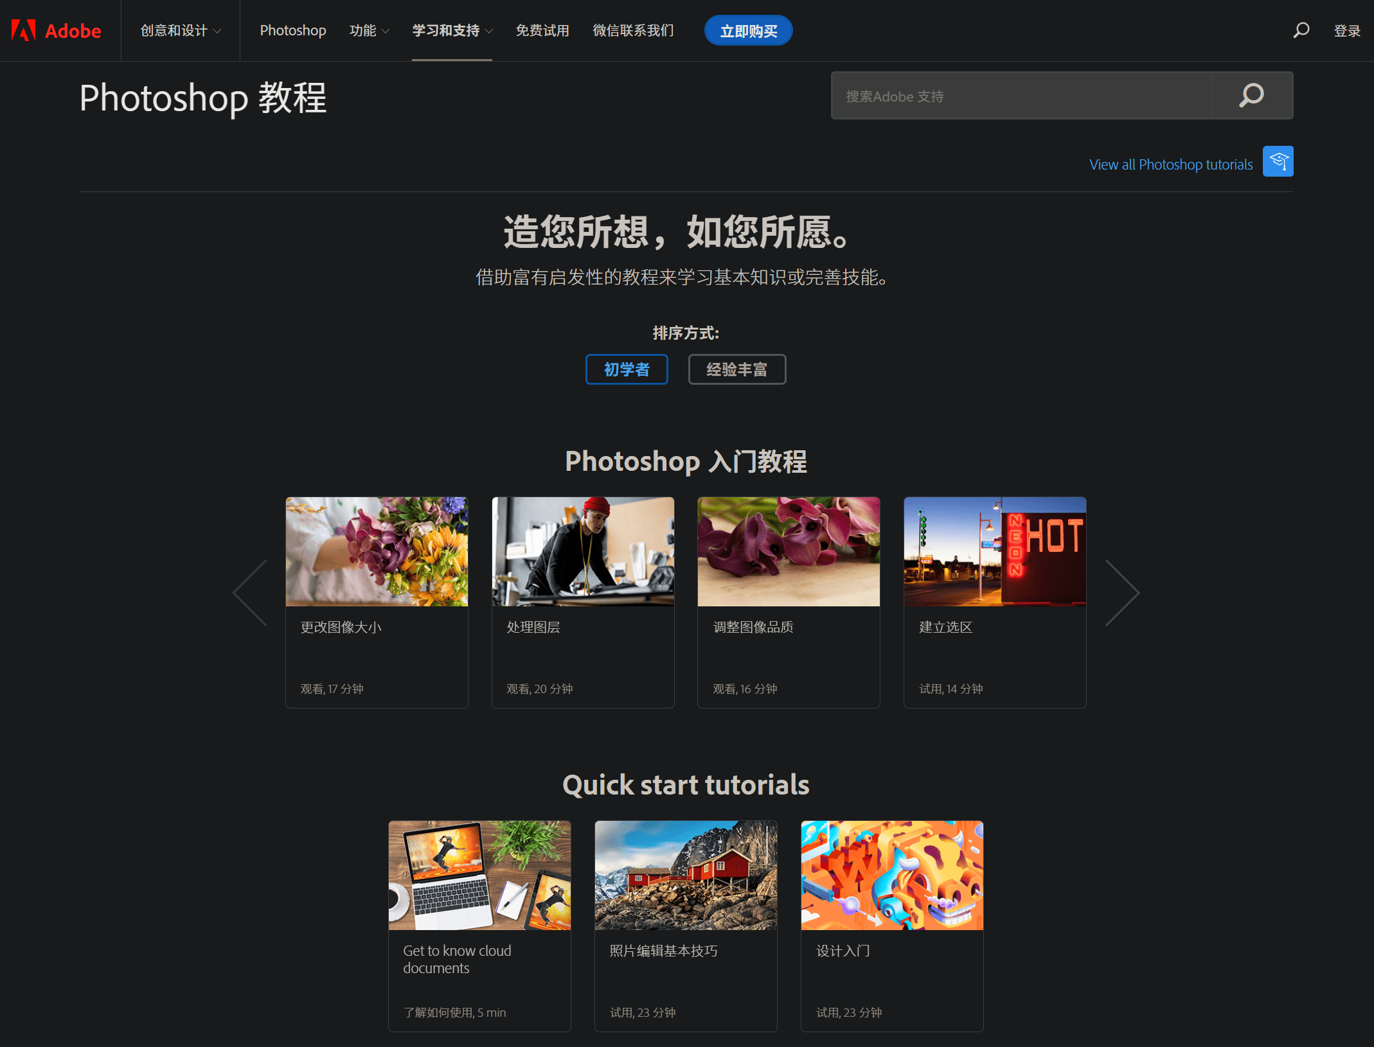This screenshot has height=1047, width=1374.
Task: Click the 观看, 16 分钟 label
Action: pyautogui.click(x=745, y=689)
